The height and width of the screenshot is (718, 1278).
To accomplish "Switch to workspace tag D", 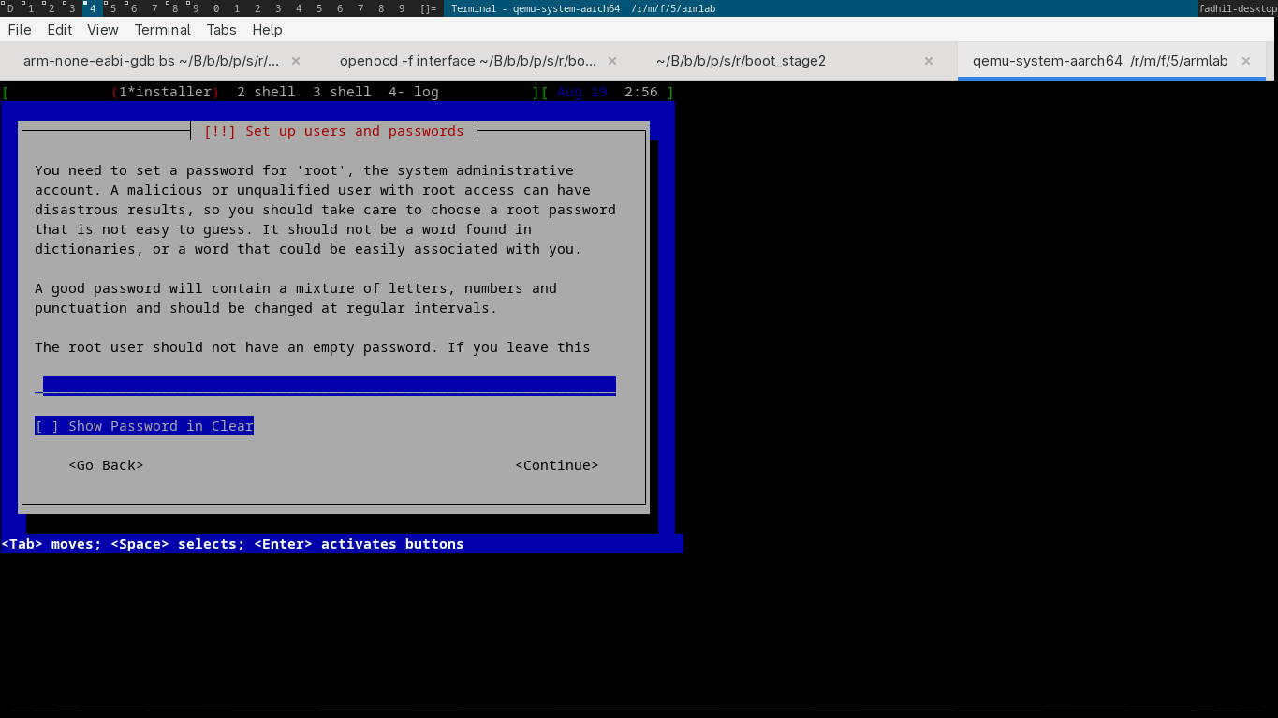I will 10,8.
